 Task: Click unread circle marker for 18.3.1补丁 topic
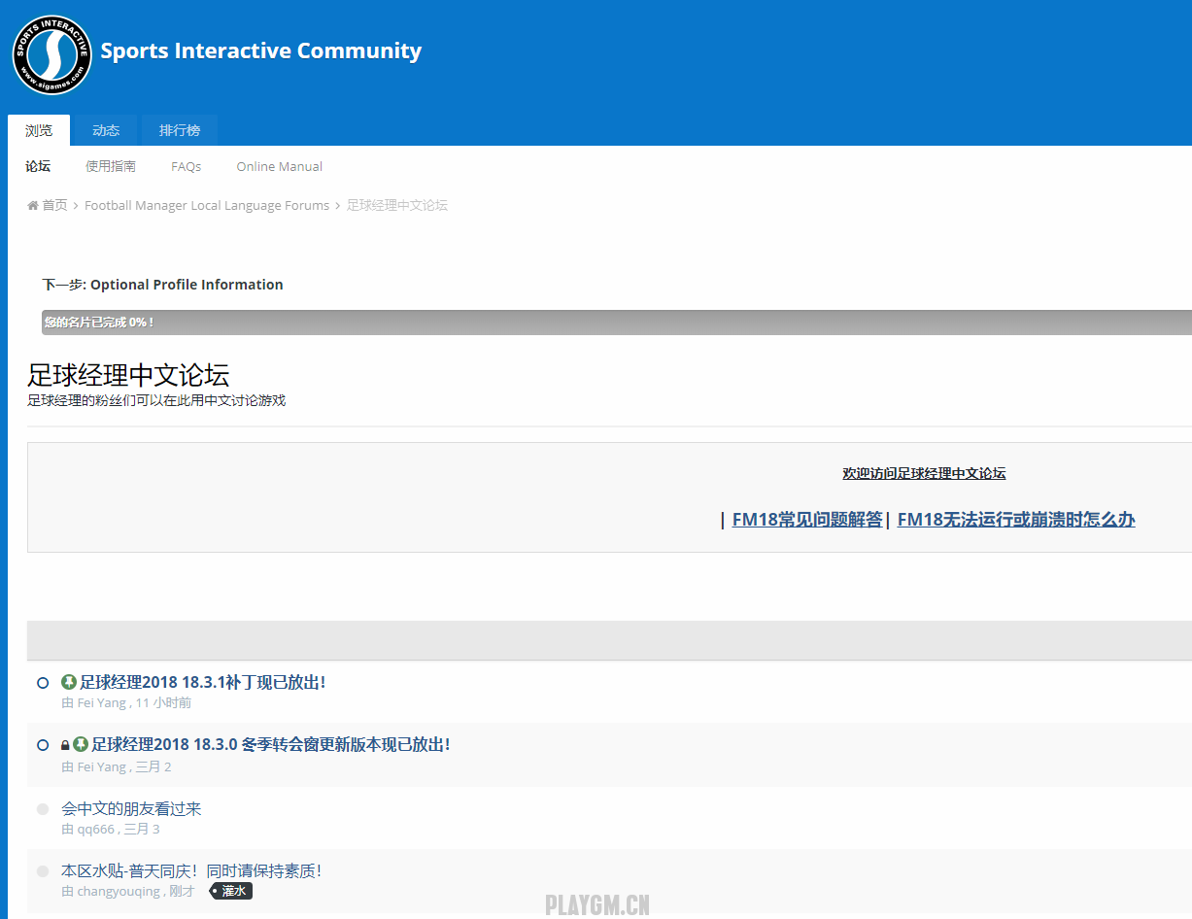click(x=43, y=683)
